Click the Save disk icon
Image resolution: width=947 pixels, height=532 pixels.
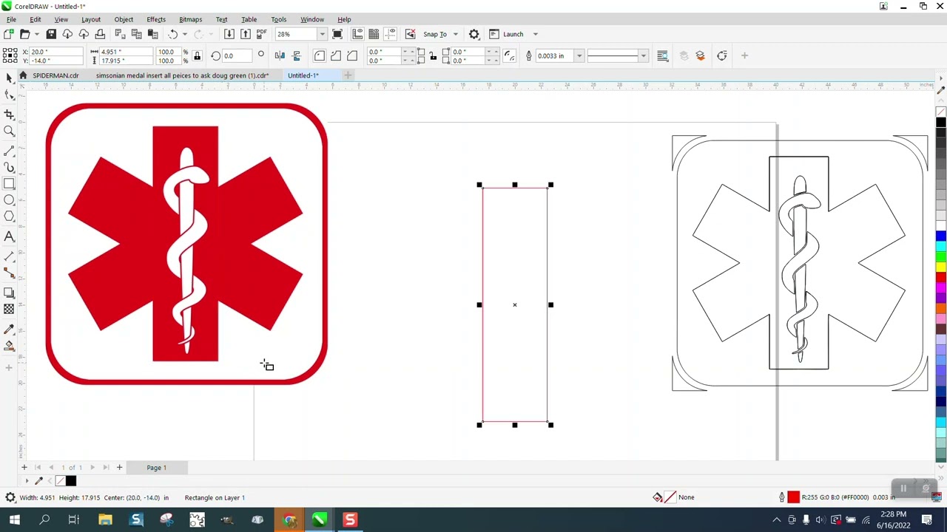tap(51, 34)
